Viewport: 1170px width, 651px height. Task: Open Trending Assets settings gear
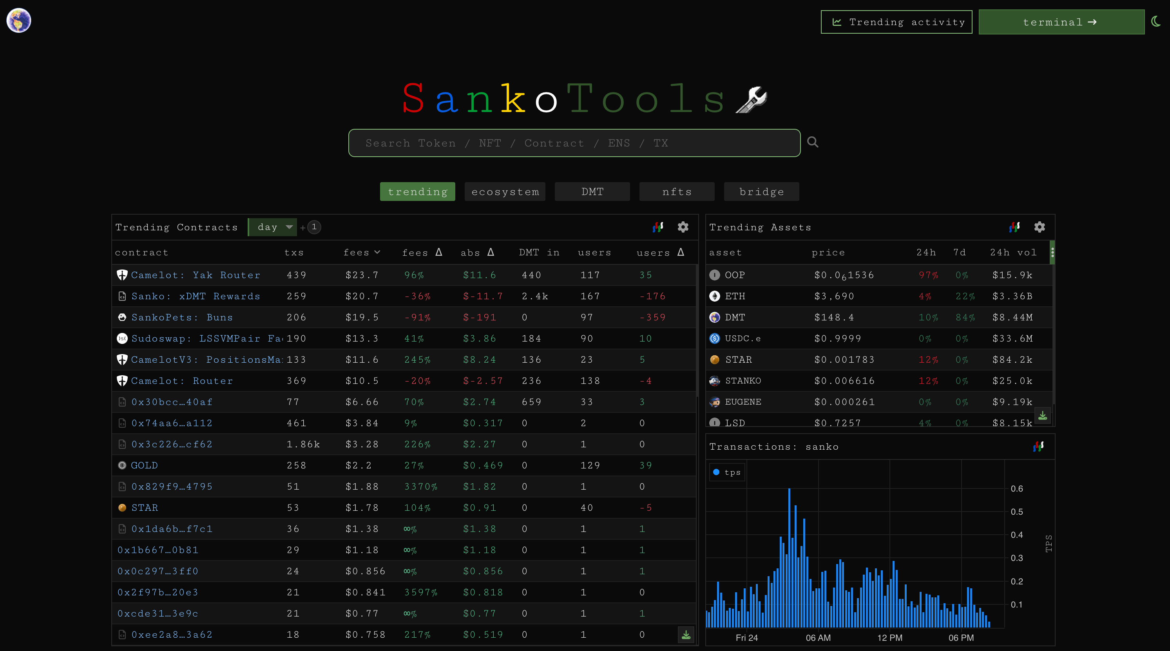pos(1039,227)
